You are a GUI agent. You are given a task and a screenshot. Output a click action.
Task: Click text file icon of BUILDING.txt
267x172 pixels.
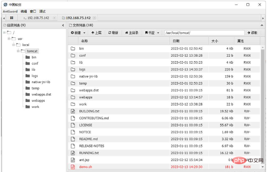(x=73, y=111)
